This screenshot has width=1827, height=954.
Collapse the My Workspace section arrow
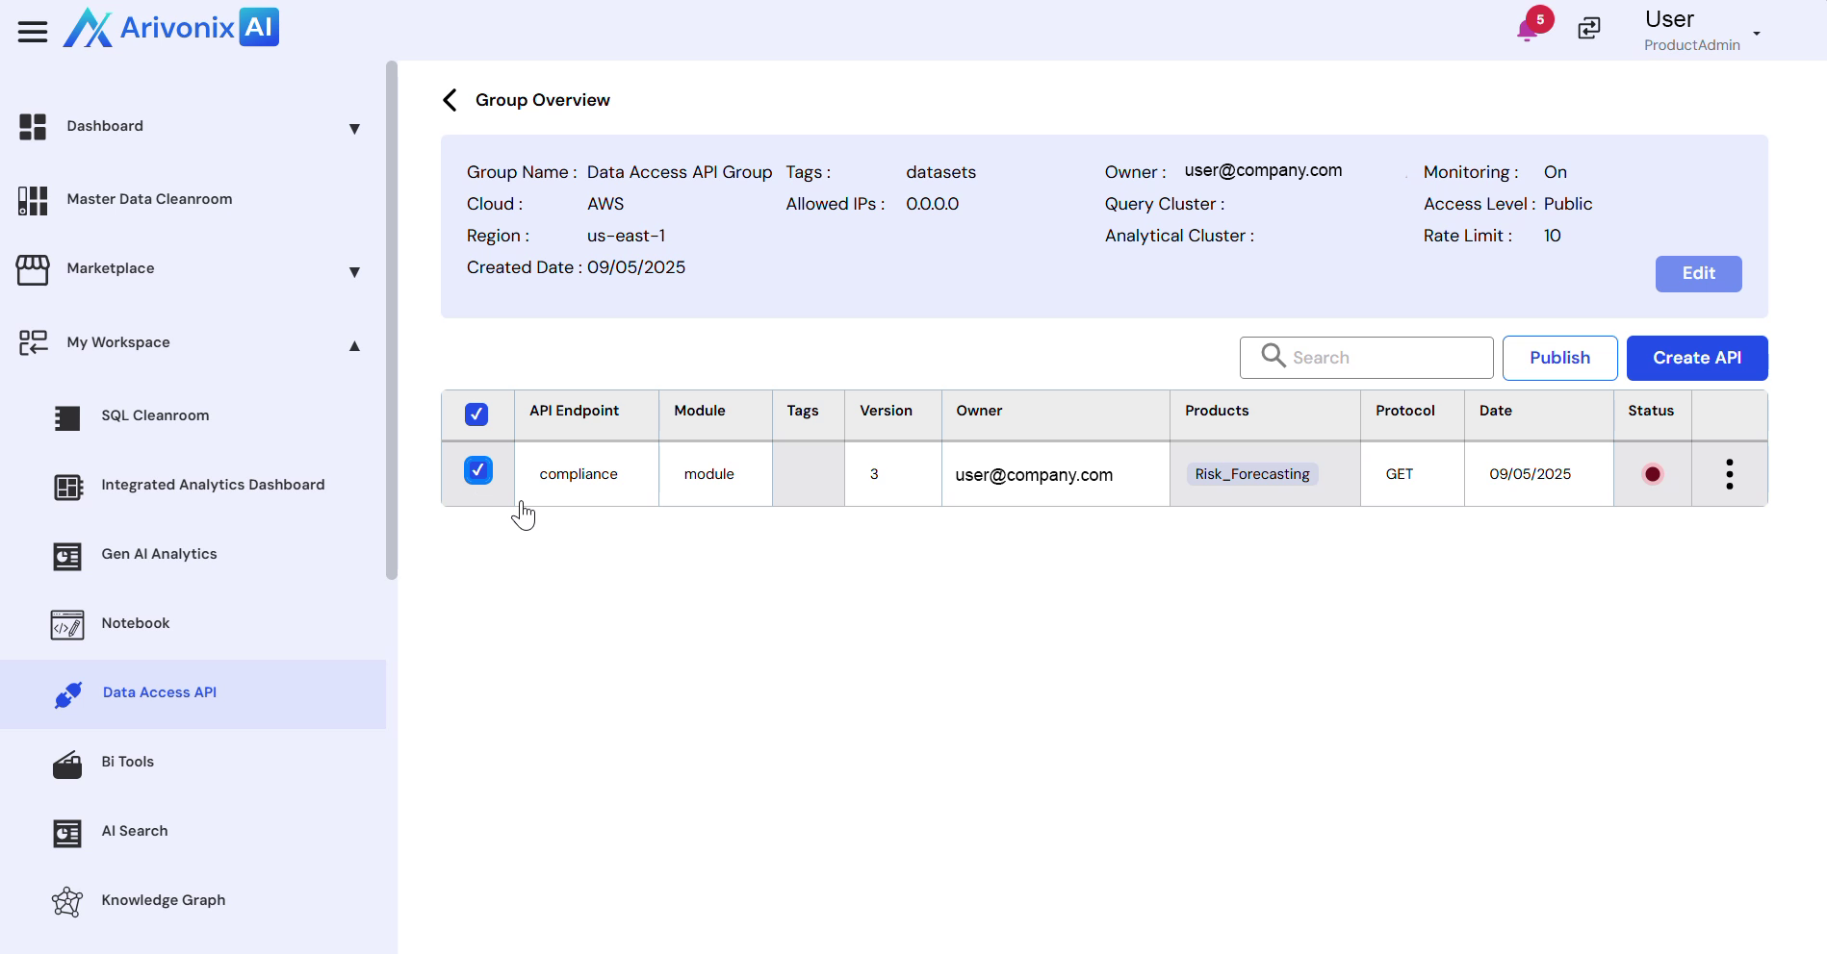(354, 345)
